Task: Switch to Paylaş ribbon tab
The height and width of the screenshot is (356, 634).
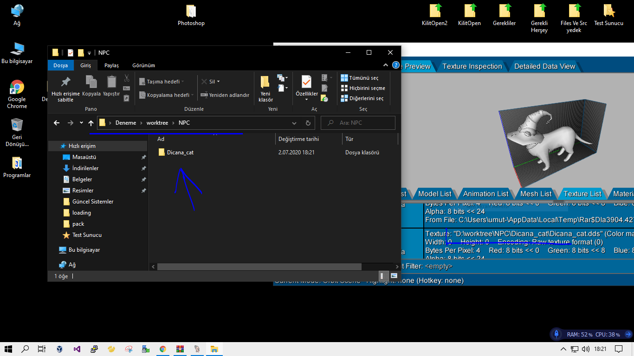Action: (x=111, y=65)
